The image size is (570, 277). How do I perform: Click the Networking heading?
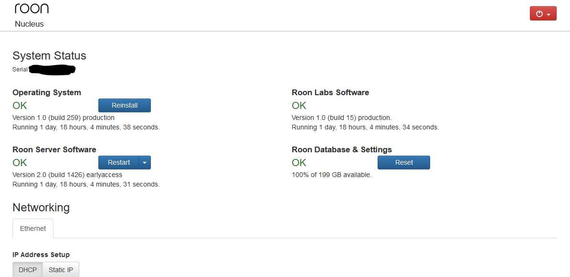pyautogui.click(x=41, y=208)
